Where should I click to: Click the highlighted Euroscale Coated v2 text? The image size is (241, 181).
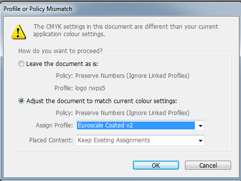coord(105,125)
